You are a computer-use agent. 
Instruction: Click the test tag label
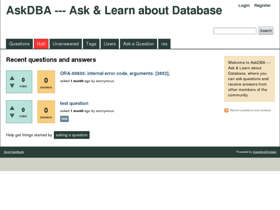[x=64, y=119]
